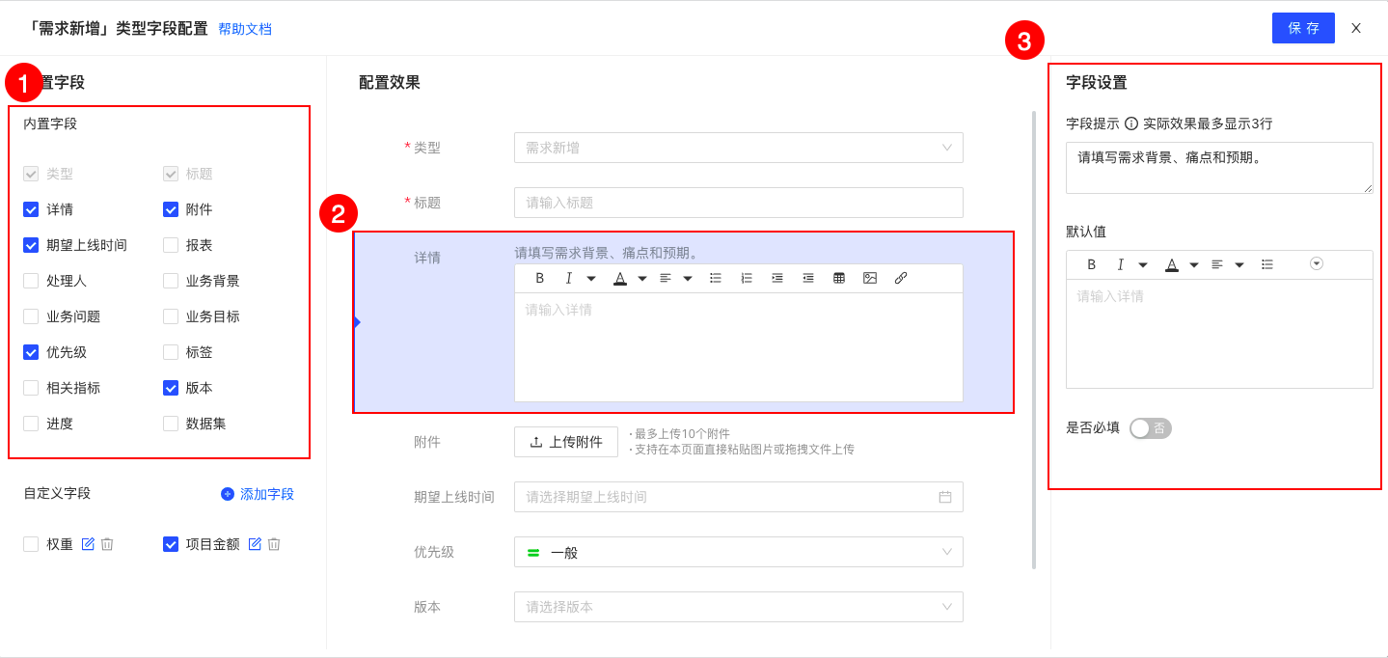Delete the 权重 custom field
The width and height of the screenshot is (1388, 658).
[x=107, y=544]
